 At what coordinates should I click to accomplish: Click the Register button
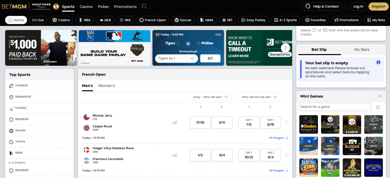tap(379, 6)
